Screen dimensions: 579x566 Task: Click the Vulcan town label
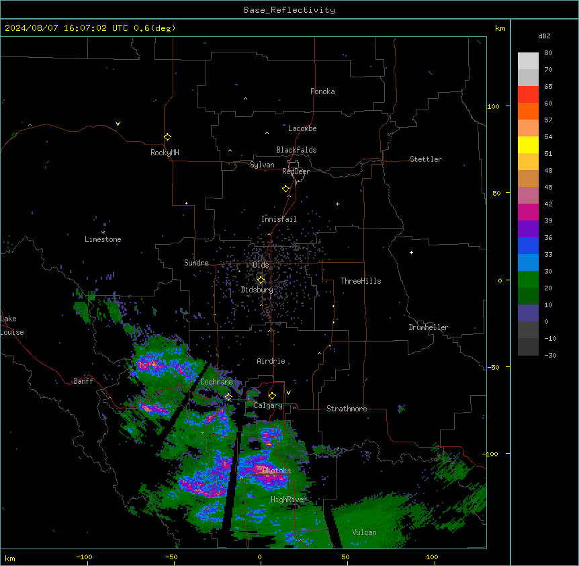(x=365, y=532)
